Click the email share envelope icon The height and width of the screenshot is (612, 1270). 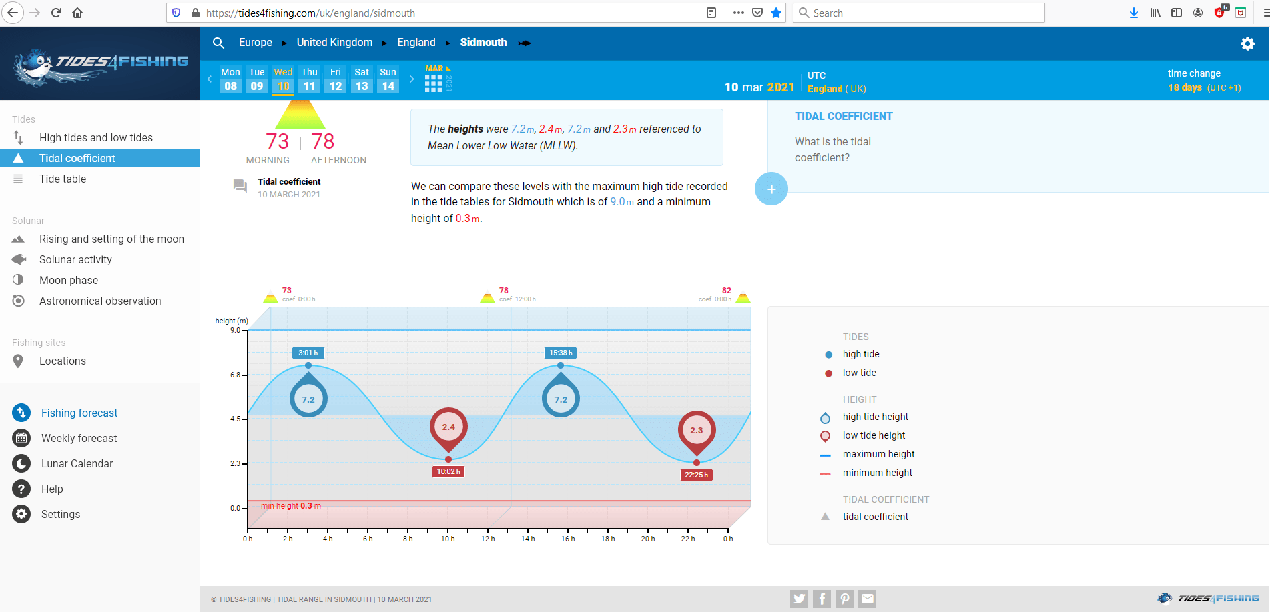point(867,599)
